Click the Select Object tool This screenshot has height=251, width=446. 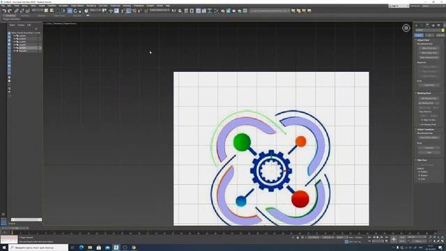(x=46, y=11)
